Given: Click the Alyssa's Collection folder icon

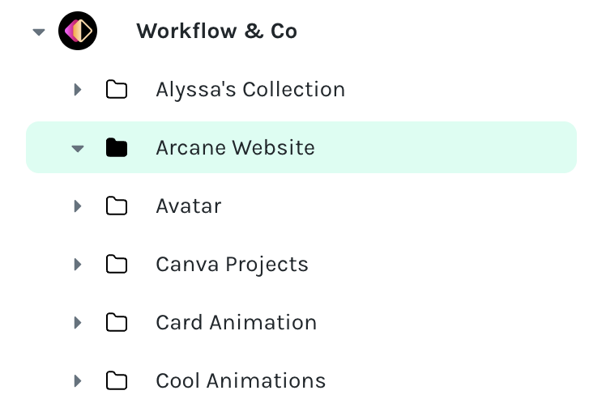Looking at the screenshot, I should pyautogui.click(x=117, y=90).
